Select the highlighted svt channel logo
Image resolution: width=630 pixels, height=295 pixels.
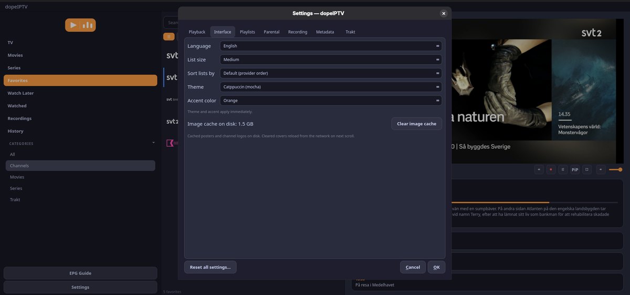(172, 77)
